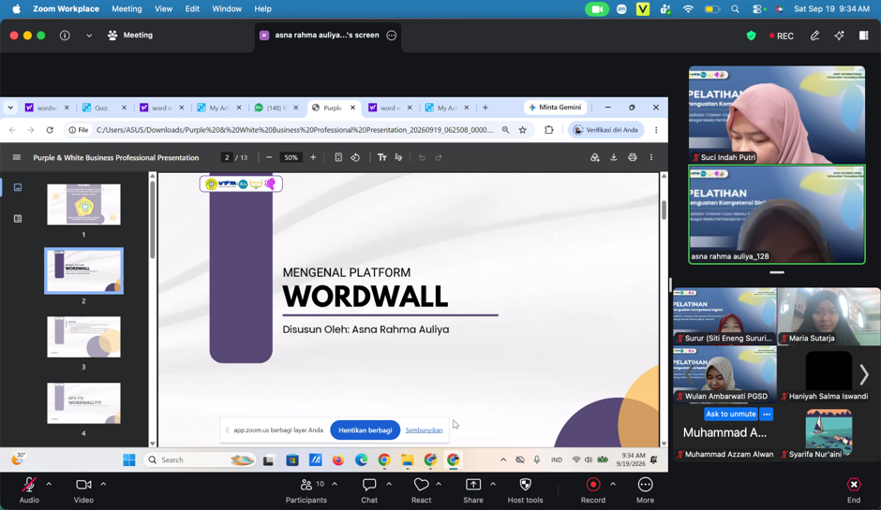Open slide 4 thumbnail
Image resolution: width=881 pixels, height=510 pixels.
tap(83, 402)
